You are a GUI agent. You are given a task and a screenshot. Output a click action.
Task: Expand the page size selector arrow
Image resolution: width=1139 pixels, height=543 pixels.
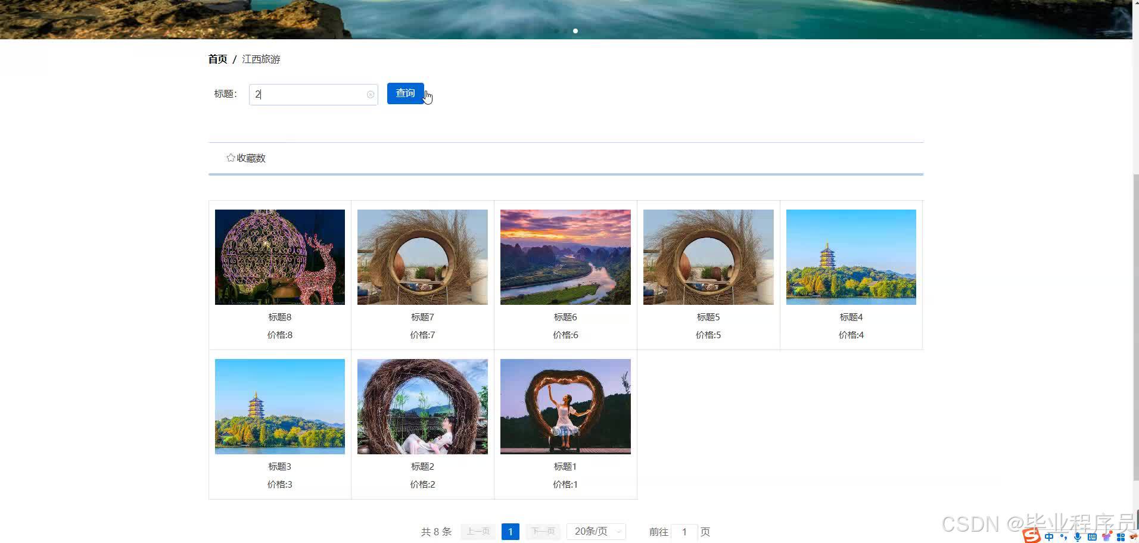618,531
